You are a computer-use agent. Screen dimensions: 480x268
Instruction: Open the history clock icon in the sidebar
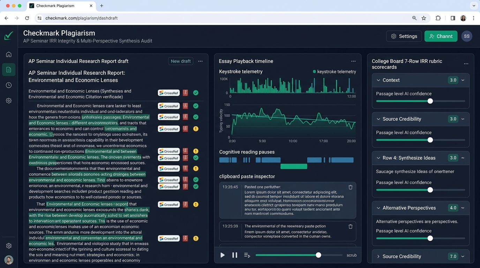coord(9,85)
